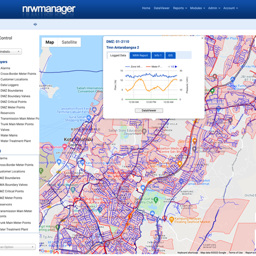Click the green hiking starting point pin
Screen dimensions: 256x256
pos(57,227)
